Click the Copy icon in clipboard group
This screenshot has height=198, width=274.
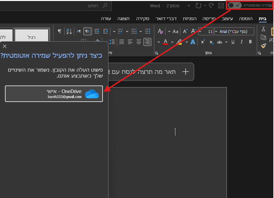(x=263, y=37)
